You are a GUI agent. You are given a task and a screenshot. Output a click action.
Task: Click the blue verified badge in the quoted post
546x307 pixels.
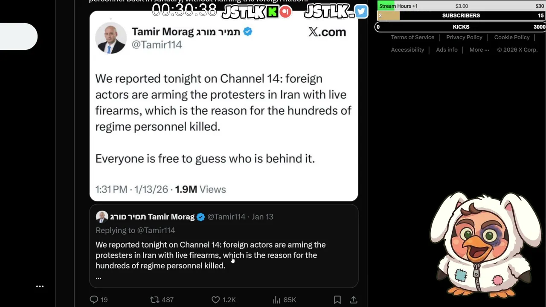[x=200, y=217]
